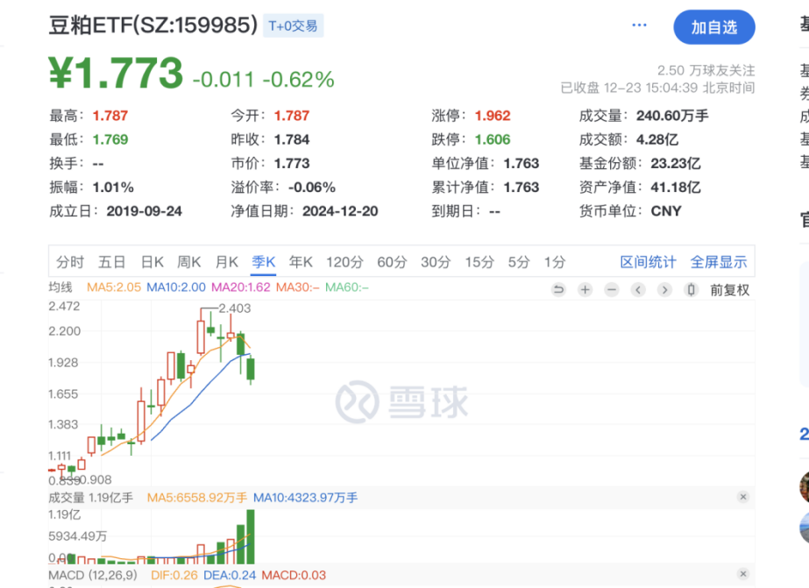Switch to the 1分 chart tab
Viewport: 809px width, 588px height.
point(555,262)
